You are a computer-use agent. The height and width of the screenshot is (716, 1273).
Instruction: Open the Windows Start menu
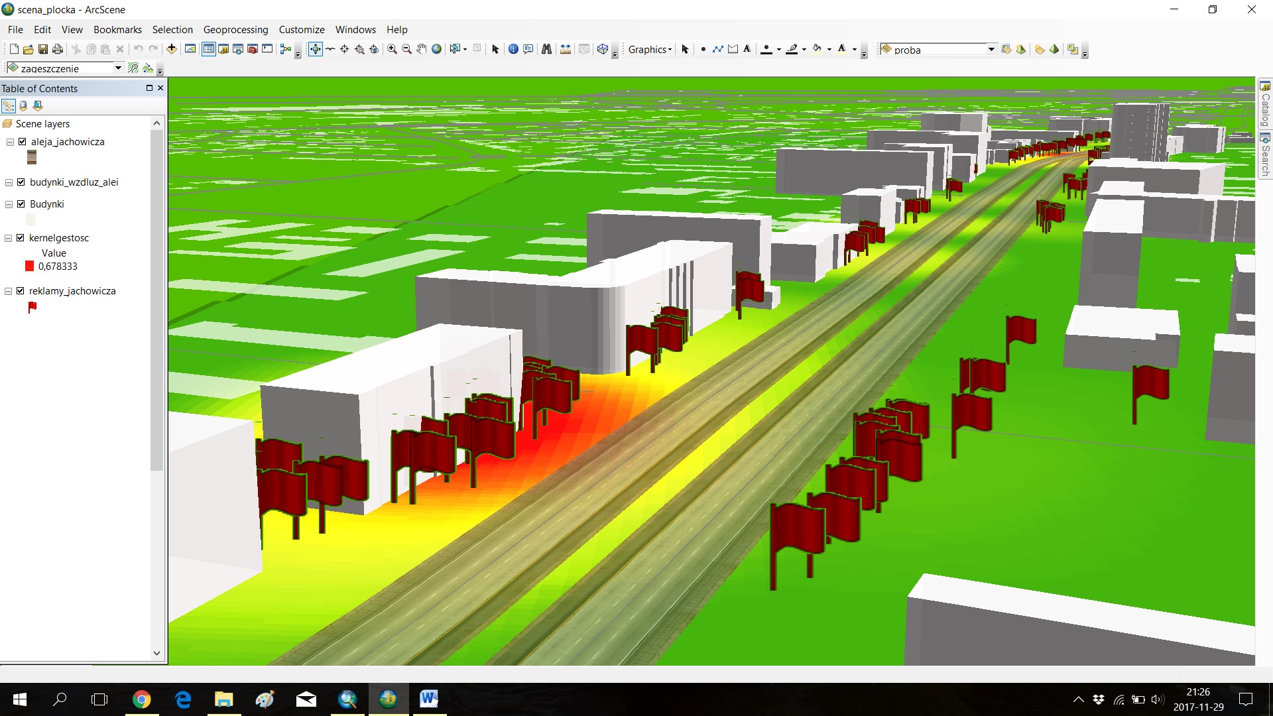coord(20,699)
